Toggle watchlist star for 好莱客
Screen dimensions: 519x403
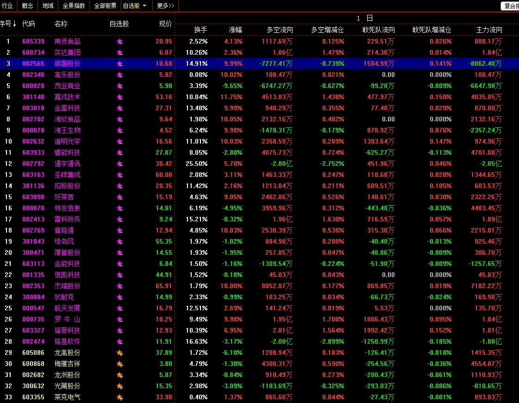point(119,197)
